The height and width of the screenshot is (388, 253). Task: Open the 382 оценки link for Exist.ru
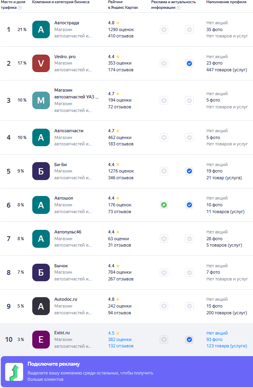tap(120, 339)
